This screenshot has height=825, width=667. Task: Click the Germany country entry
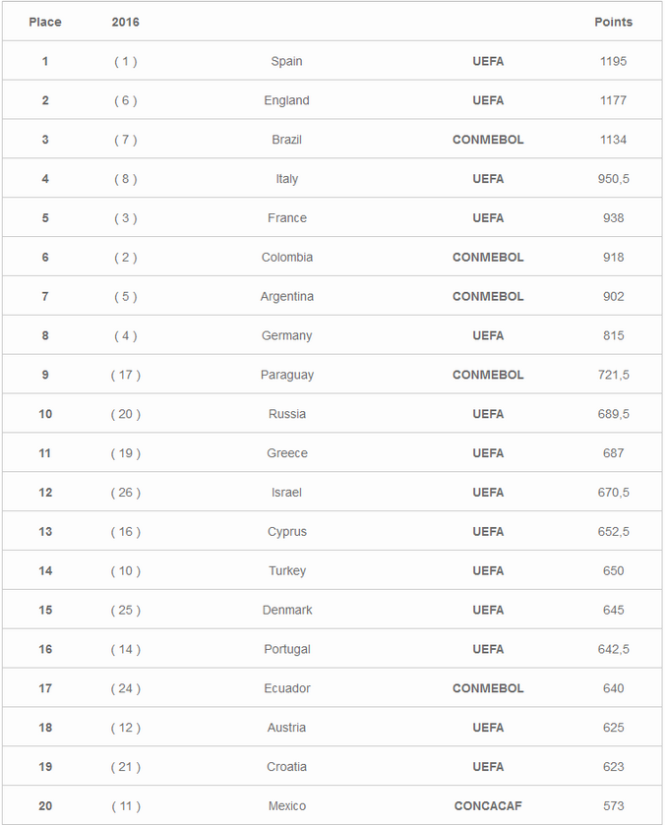(286, 336)
